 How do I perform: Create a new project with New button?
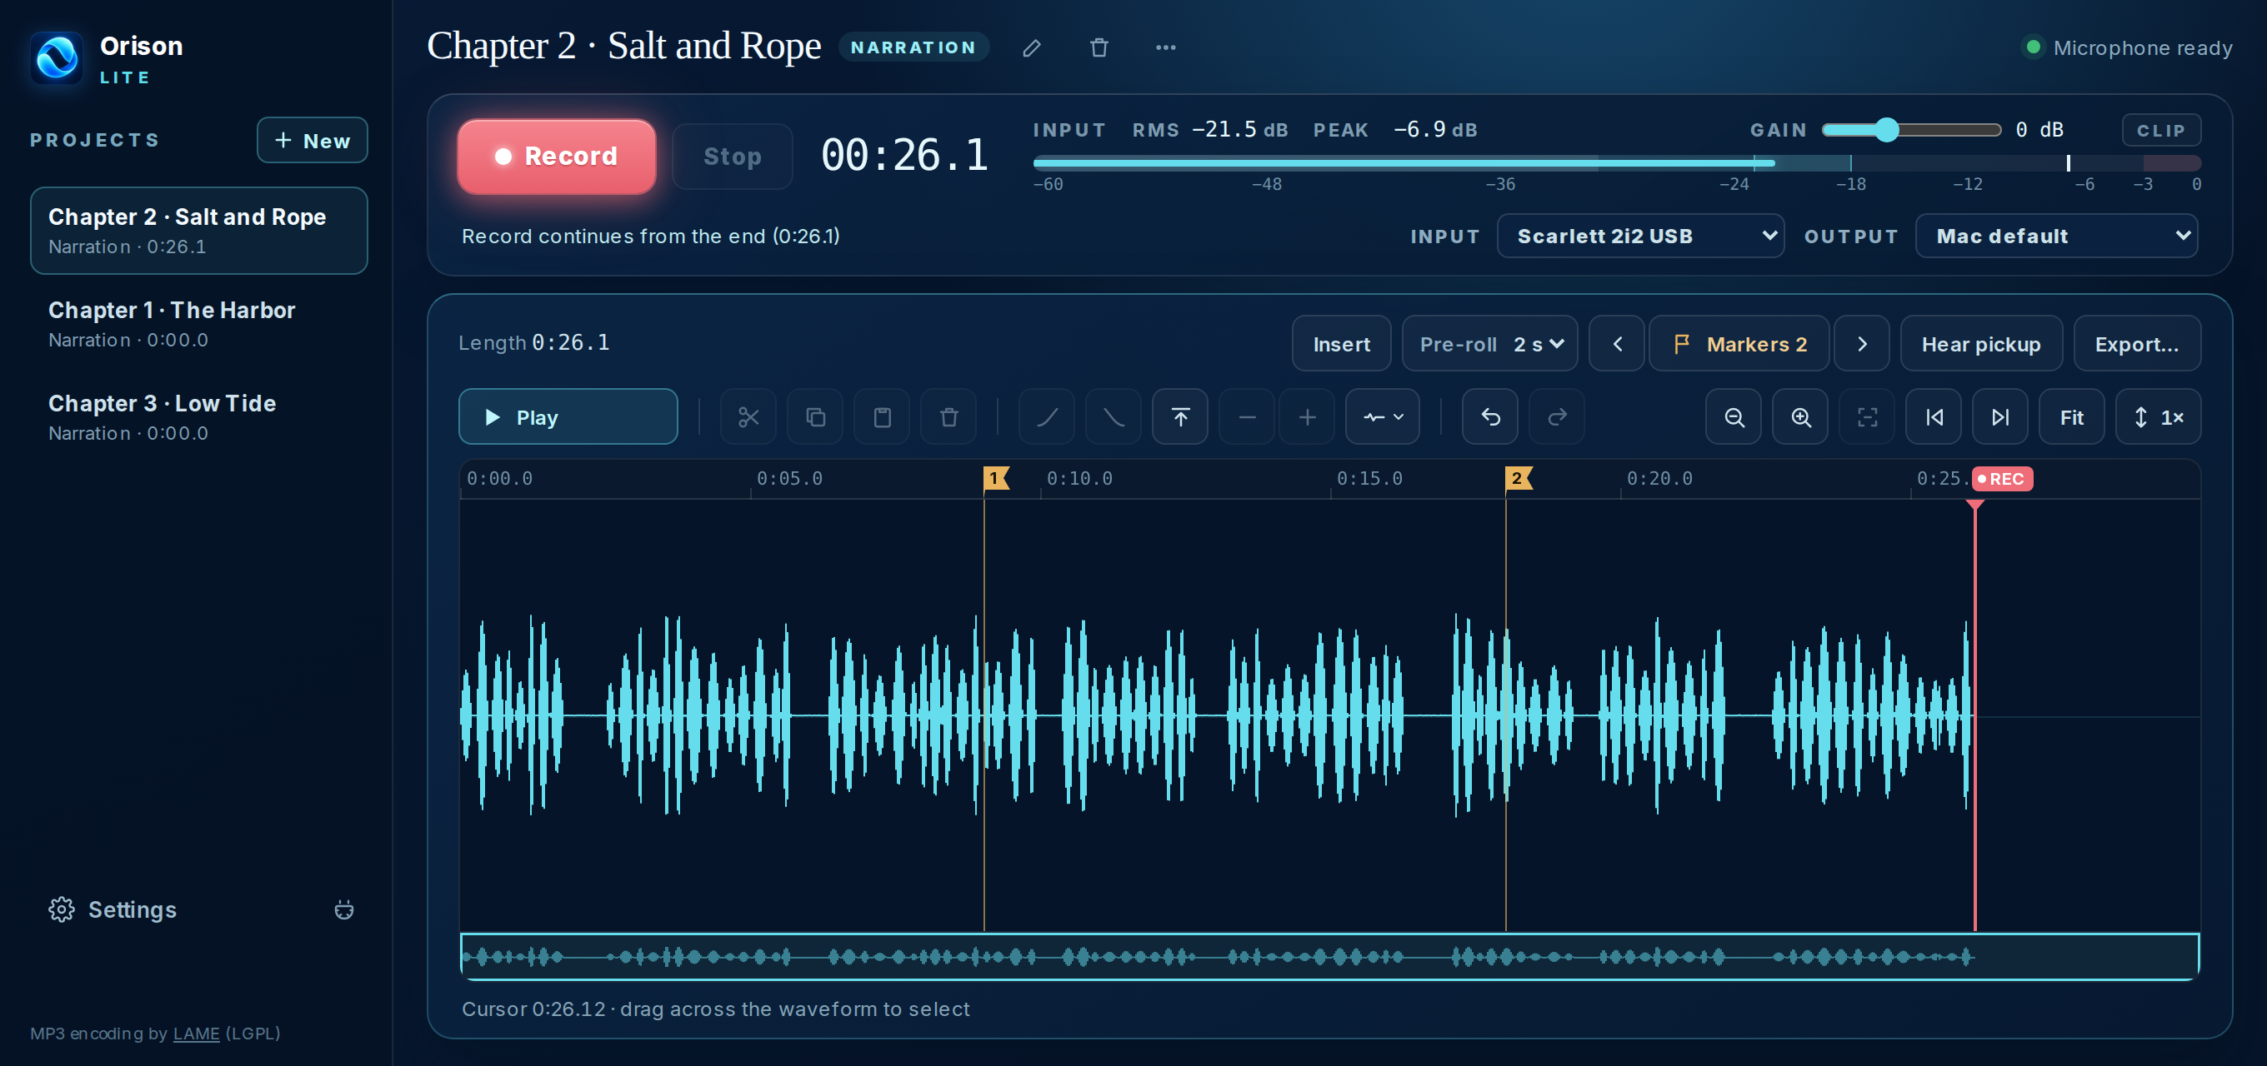313,140
